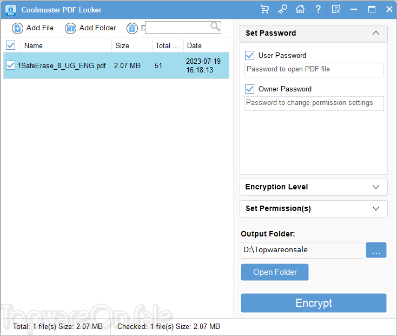The image size is (397, 336).
Task: Click the Add File label
Action: (x=40, y=28)
